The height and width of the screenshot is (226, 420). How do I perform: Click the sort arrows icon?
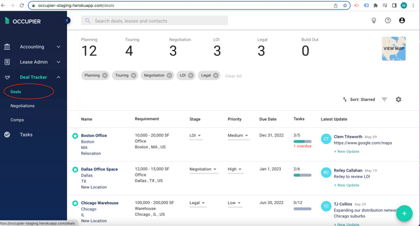[345, 100]
